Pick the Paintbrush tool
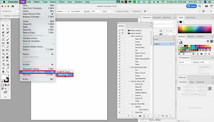The height and width of the screenshot is (122, 214). point(8,40)
